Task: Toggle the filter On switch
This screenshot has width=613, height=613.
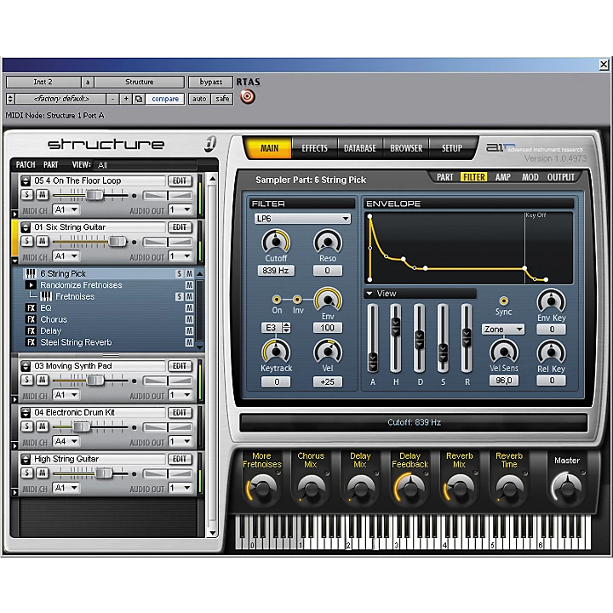Action: click(x=277, y=300)
